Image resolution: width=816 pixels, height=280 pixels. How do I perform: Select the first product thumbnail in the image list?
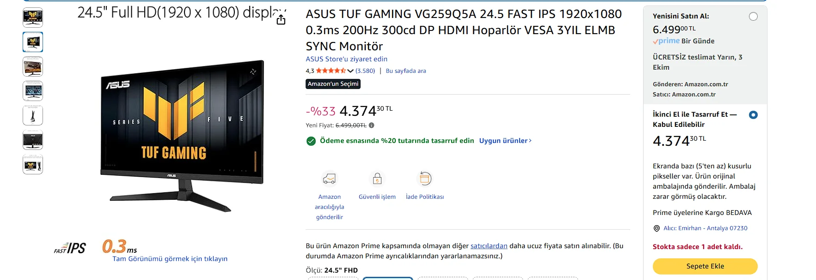[33, 18]
